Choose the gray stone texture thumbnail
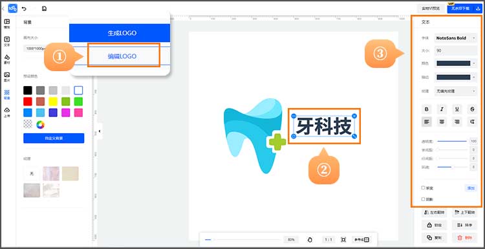The height and width of the screenshot is (249, 485). pyautogui.click(x=32, y=190)
